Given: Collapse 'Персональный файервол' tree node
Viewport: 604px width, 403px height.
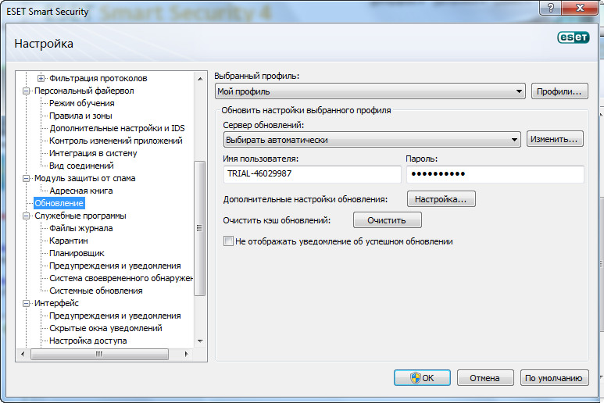Looking at the screenshot, I should pos(27,91).
